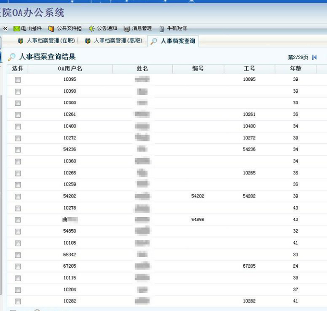The height and width of the screenshot is (311, 327).
Task: Open 电子邮件 menu item
Action: pyautogui.click(x=31, y=28)
